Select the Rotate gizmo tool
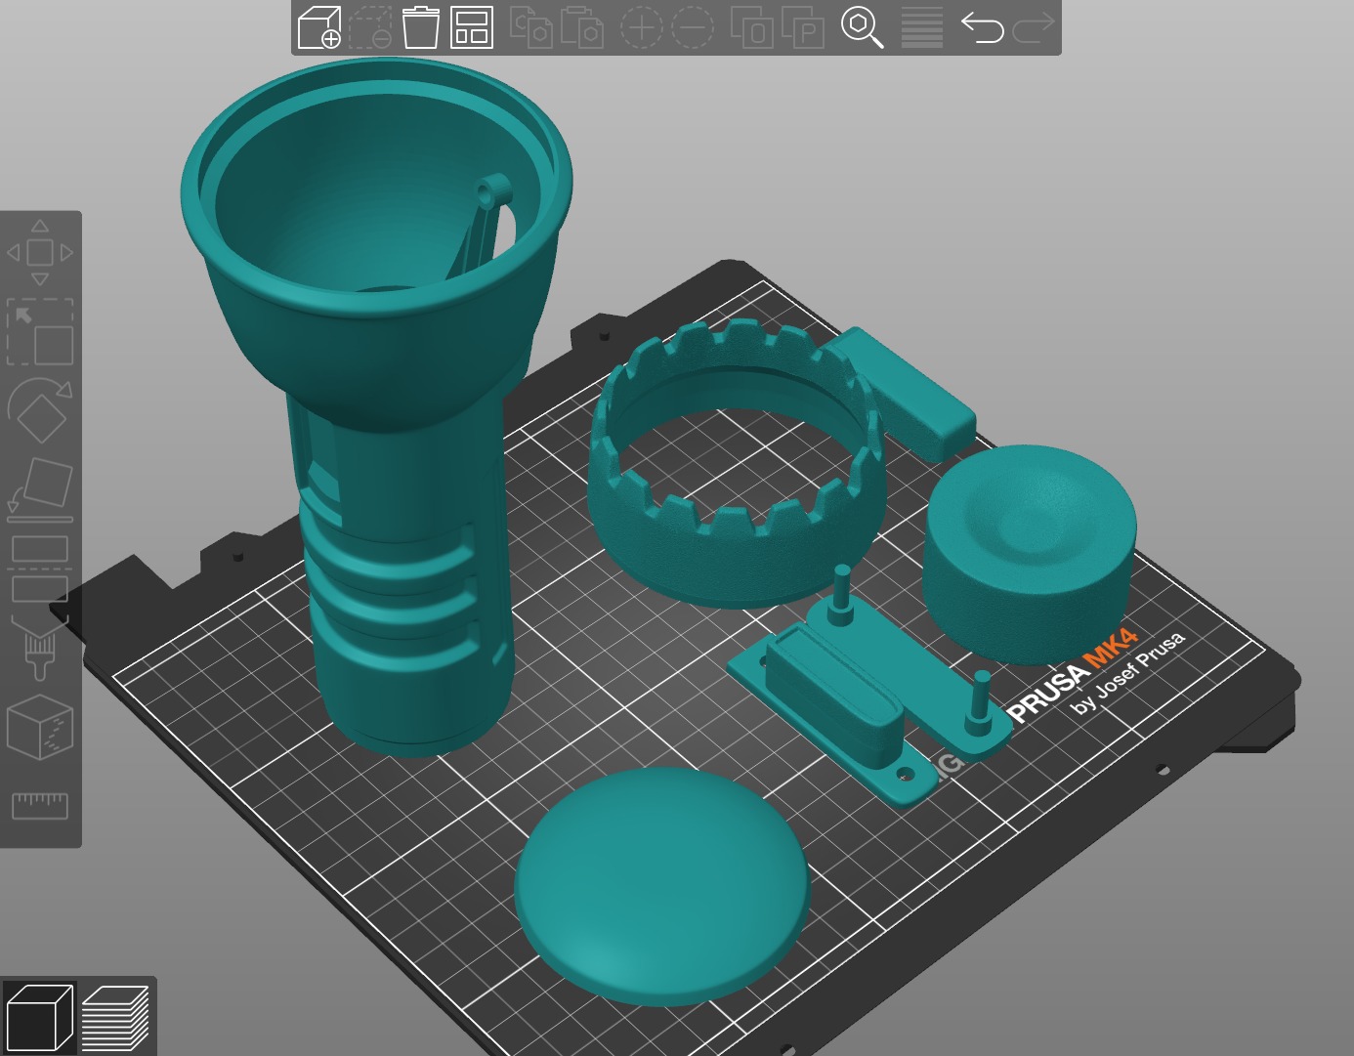 click(x=40, y=410)
